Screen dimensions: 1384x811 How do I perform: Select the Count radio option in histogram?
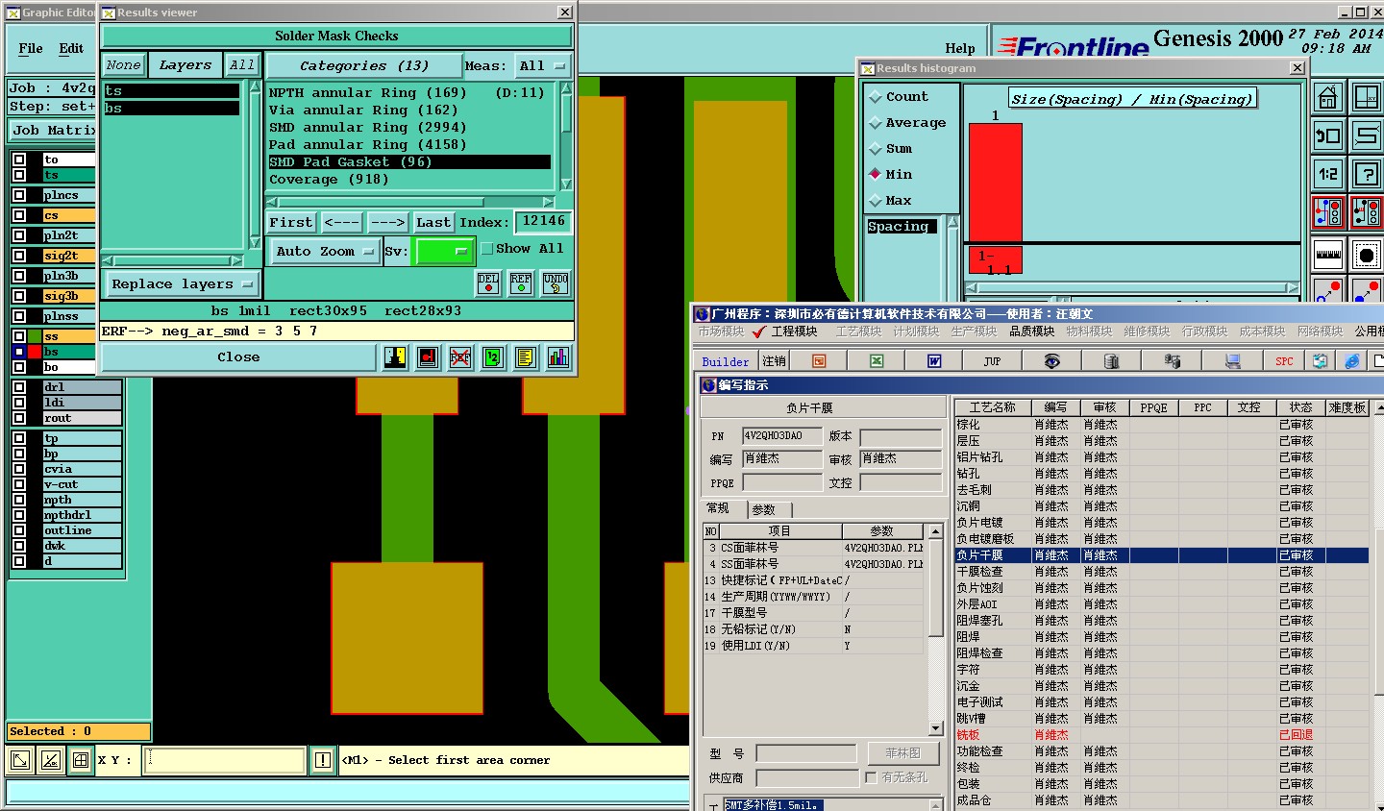(876, 97)
